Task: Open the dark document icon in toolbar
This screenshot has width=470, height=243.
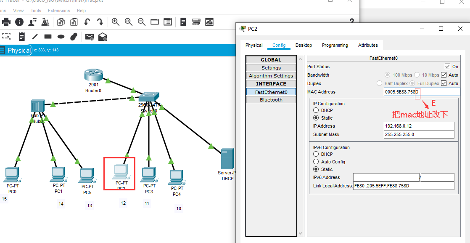Action: [183, 21]
